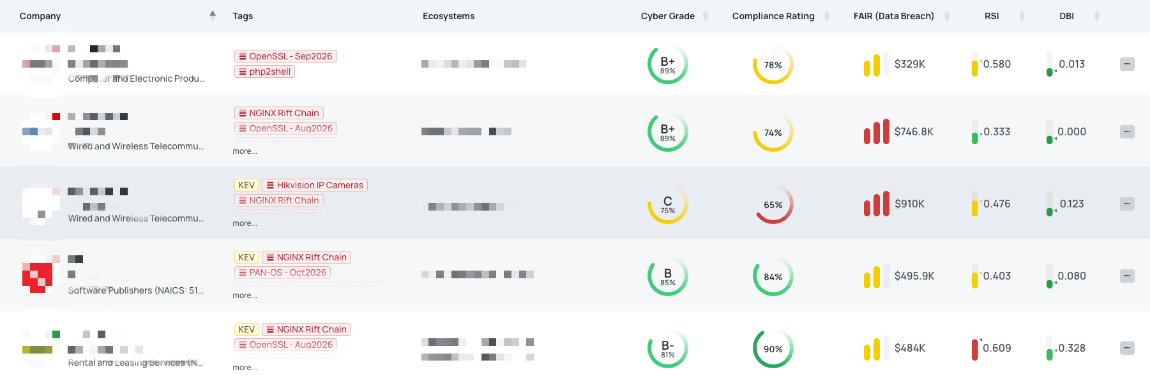
Task: Click the 65% compliance rating gauge
Action: tap(773, 204)
